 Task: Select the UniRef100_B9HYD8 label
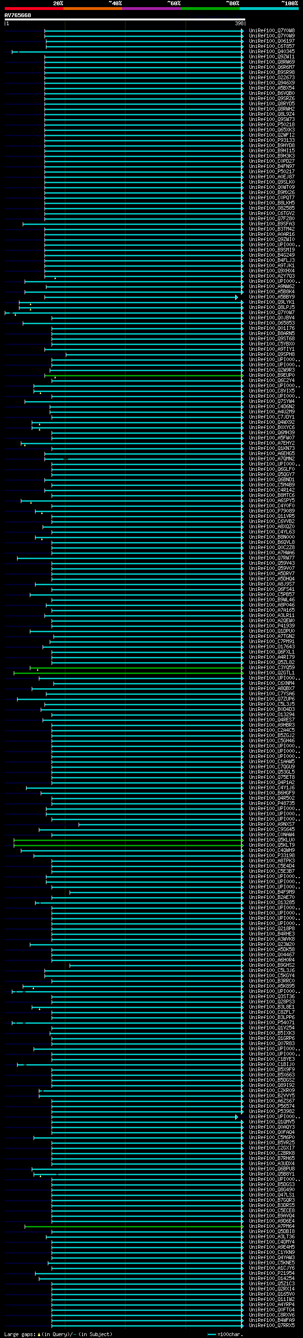pyautogui.click(x=271, y=145)
